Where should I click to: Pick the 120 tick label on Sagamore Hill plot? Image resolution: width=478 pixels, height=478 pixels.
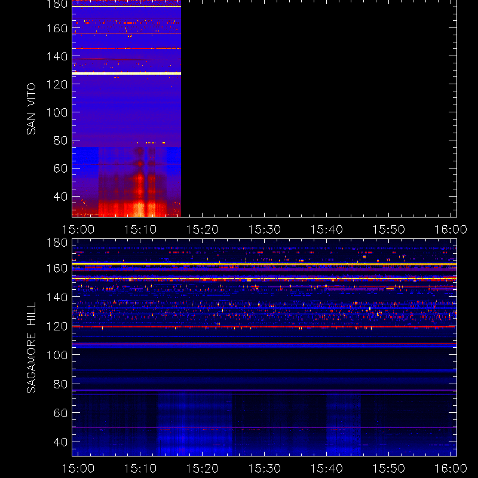pos(57,326)
